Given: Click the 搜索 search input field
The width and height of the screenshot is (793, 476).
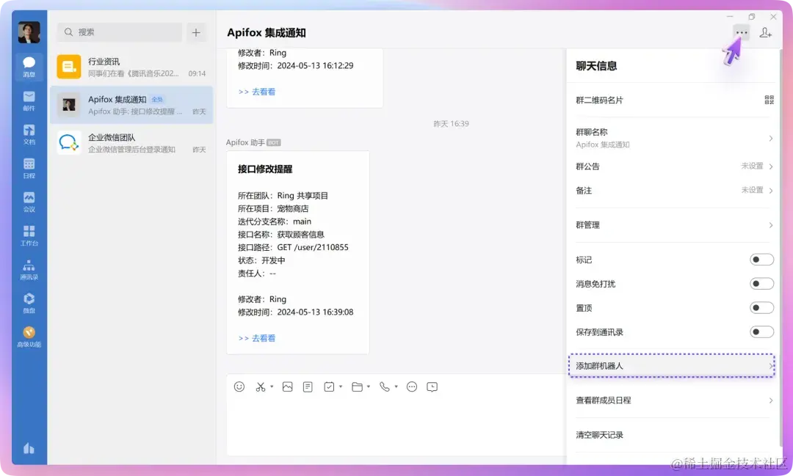Looking at the screenshot, I should pyautogui.click(x=120, y=32).
